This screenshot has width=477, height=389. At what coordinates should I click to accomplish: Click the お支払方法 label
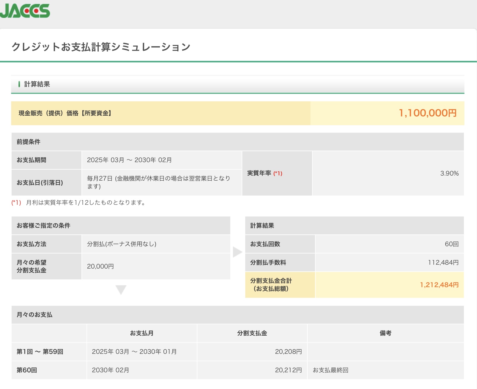pyautogui.click(x=31, y=244)
